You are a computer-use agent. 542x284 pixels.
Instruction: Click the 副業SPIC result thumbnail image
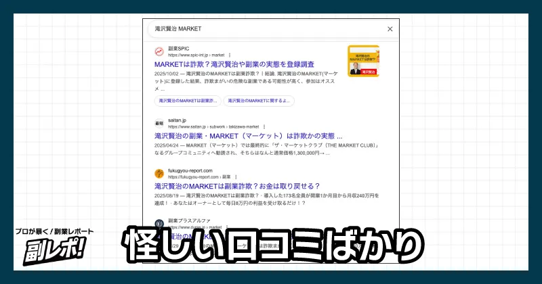(363, 61)
